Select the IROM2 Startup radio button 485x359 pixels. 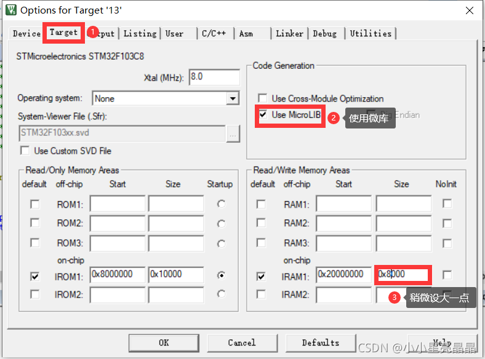(221, 294)
